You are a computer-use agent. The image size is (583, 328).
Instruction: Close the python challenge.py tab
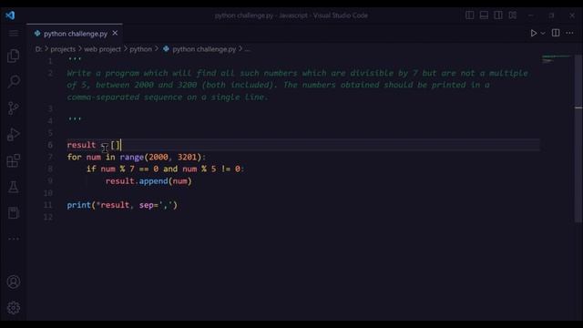pos(116,33)
